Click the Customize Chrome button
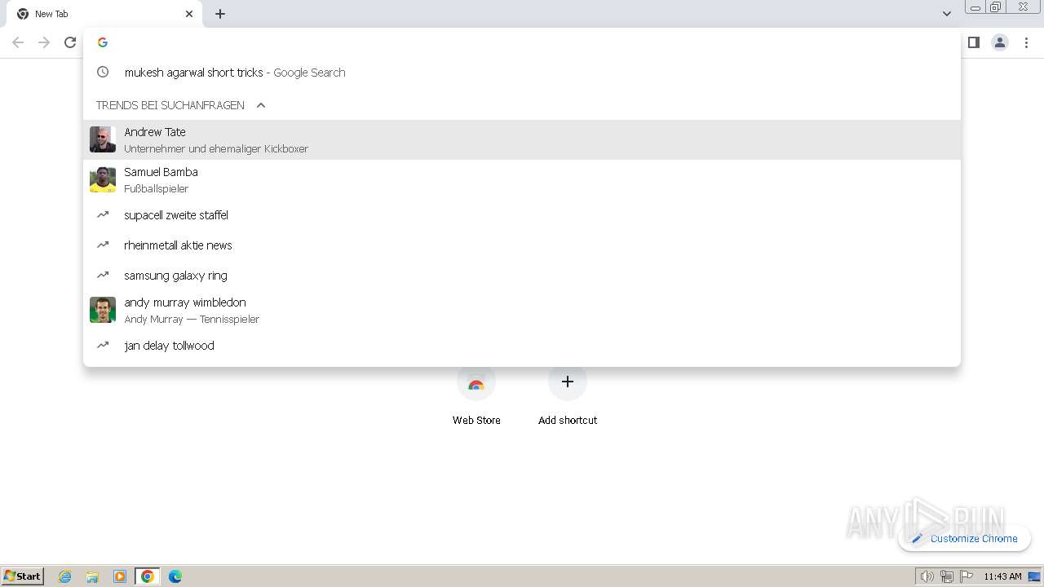This screenshot has height=587, width=1044. (965, 538)
